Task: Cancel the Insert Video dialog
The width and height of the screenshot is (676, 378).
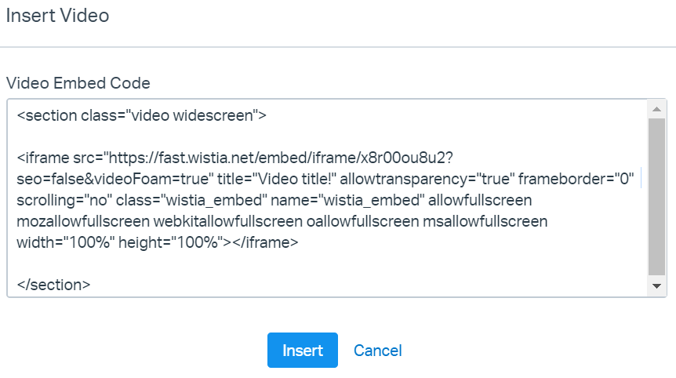Action: pyautogui.click(x=378, y=351)
